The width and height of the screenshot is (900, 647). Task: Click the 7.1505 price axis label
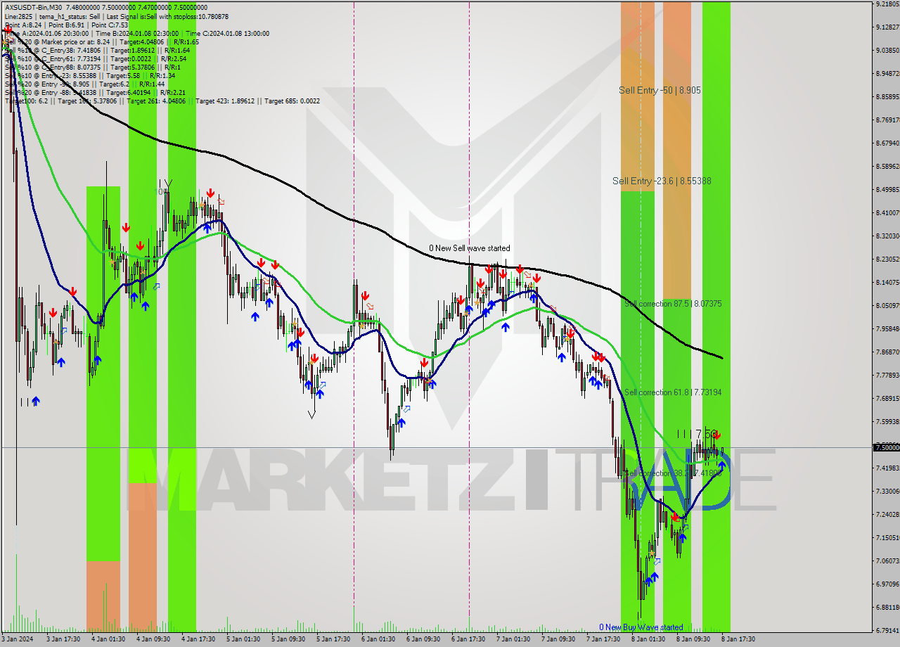(888, 537)
